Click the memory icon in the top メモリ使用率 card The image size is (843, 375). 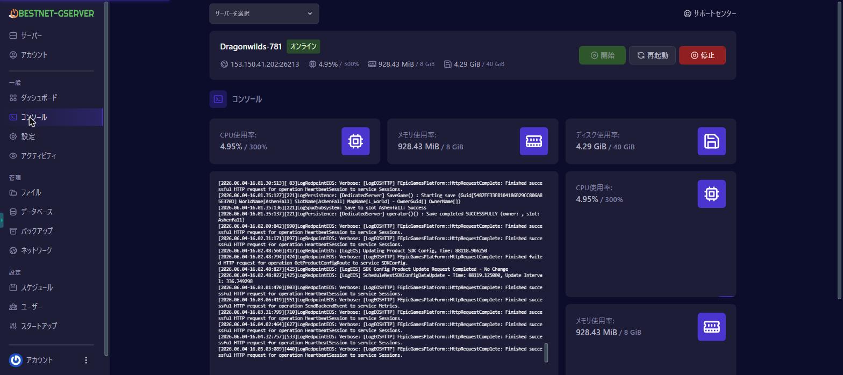(534, 141)
